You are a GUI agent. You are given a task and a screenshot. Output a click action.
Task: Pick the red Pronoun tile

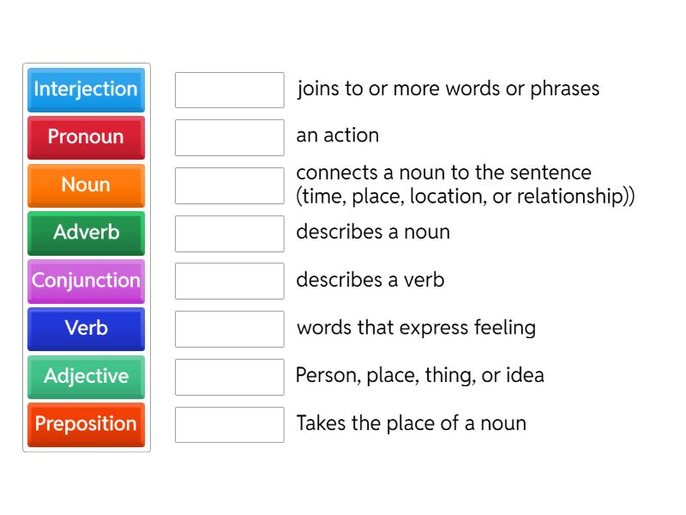(86, 137)
